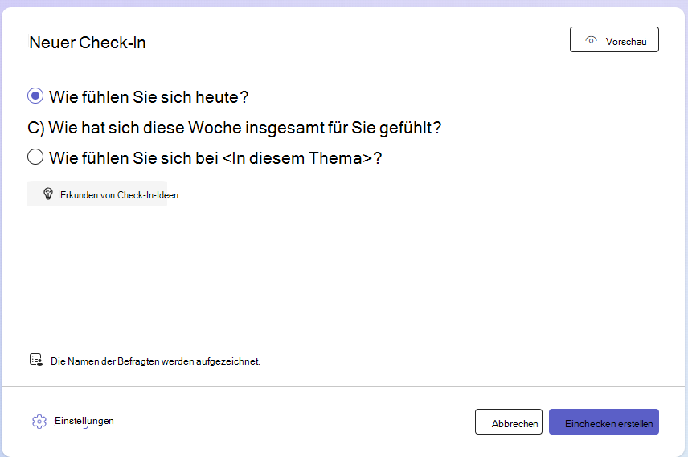The image size is (688, 457).
Task: Click text 'Die Namen der Befragten werden aufgezeichnet.'
Action: [x=155, y=361]
